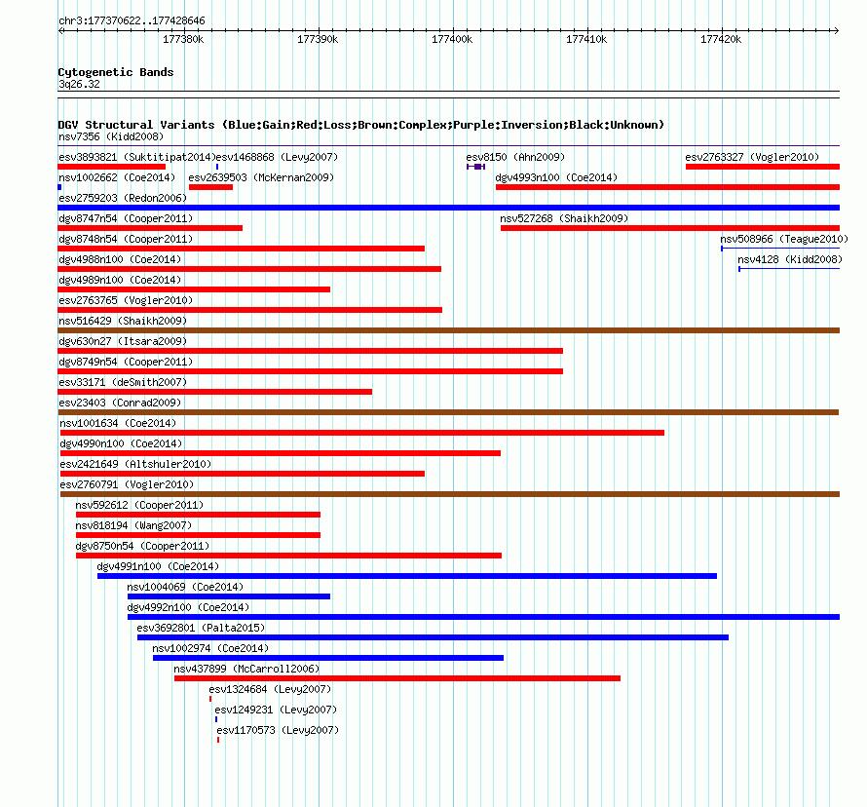This screenshot has height=807, width=867.
Task: Select the red esv3893821 loss bar
Action: (112, 167)
